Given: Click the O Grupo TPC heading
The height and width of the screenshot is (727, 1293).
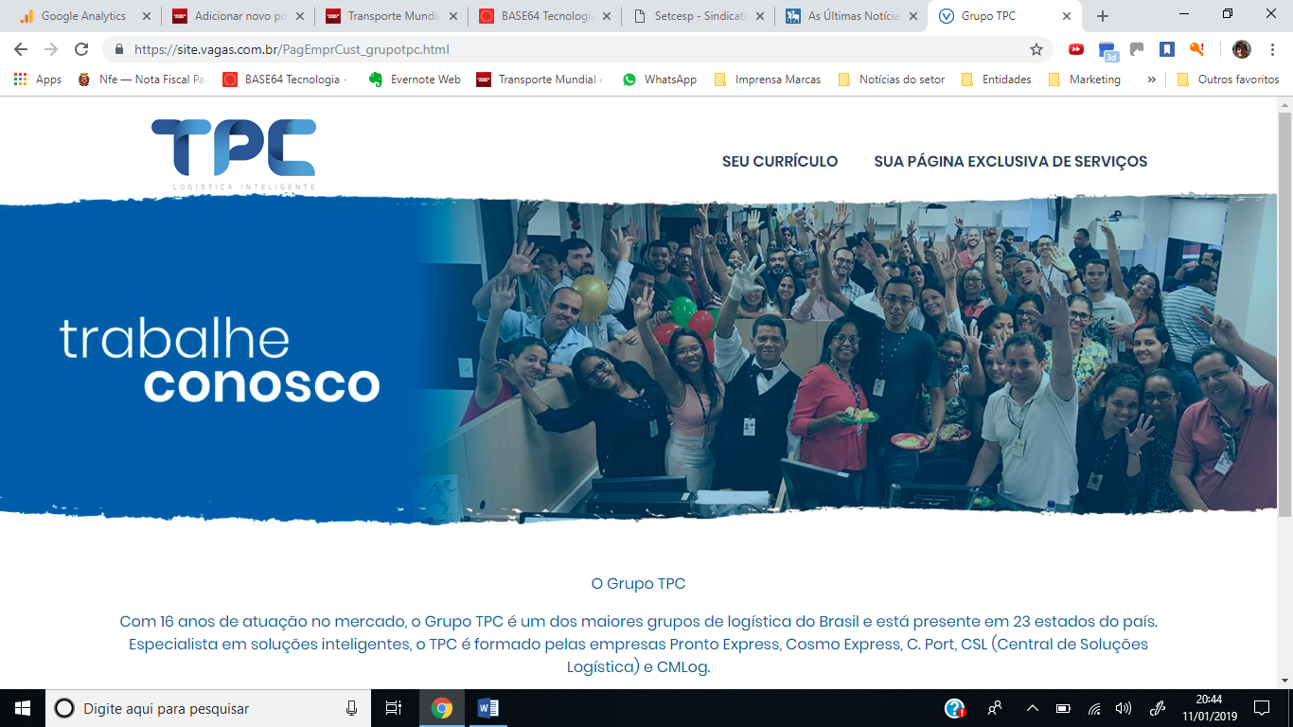Looking at the screenshot, I should pyautogui.click(x=638, y=583).
